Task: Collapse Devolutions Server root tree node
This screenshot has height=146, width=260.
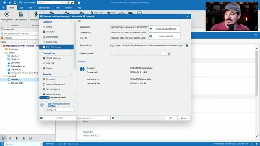Action: 2,46
